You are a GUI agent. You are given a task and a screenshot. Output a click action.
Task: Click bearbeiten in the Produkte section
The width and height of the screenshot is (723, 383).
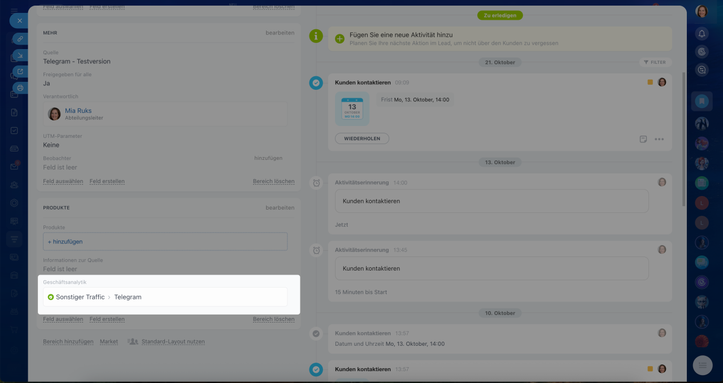click(280, 208)
